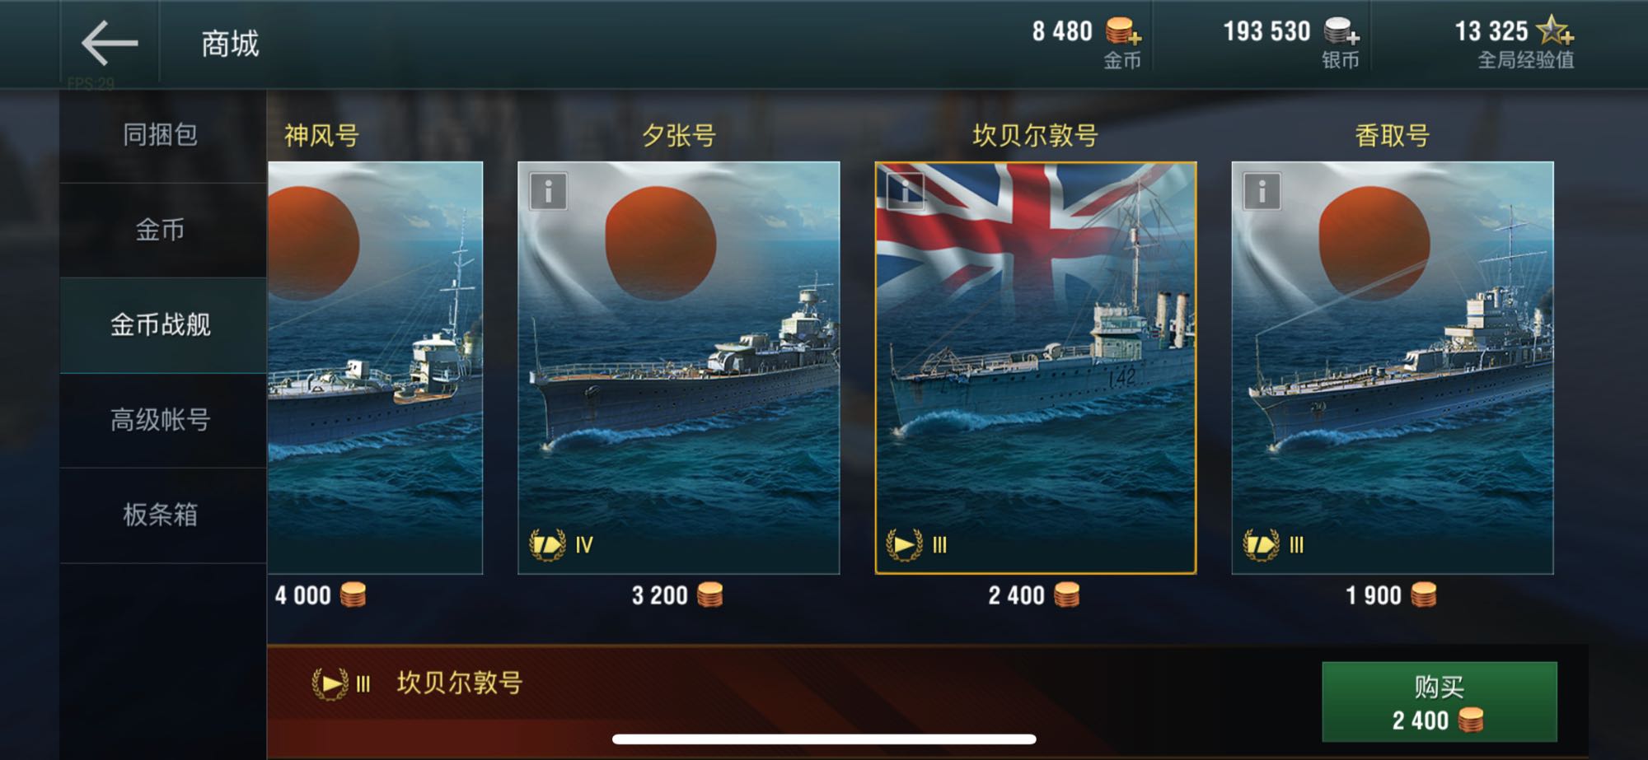
Task: Open info icon on 夕张号 card
Action: [x=548, y=192]
